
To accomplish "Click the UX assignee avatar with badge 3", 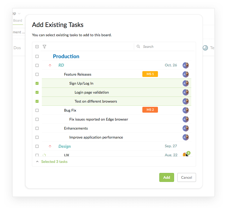I will [187, 154].
